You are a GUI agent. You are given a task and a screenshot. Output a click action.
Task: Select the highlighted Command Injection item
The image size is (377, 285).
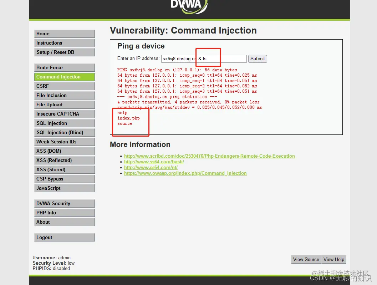click(65, 77)
